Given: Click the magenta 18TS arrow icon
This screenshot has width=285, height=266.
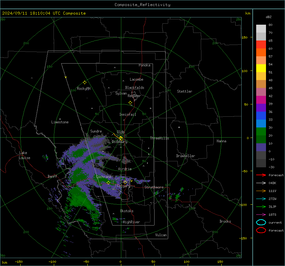Looking at the screenshot, I should pyautogui.click(x=261, y=215).
